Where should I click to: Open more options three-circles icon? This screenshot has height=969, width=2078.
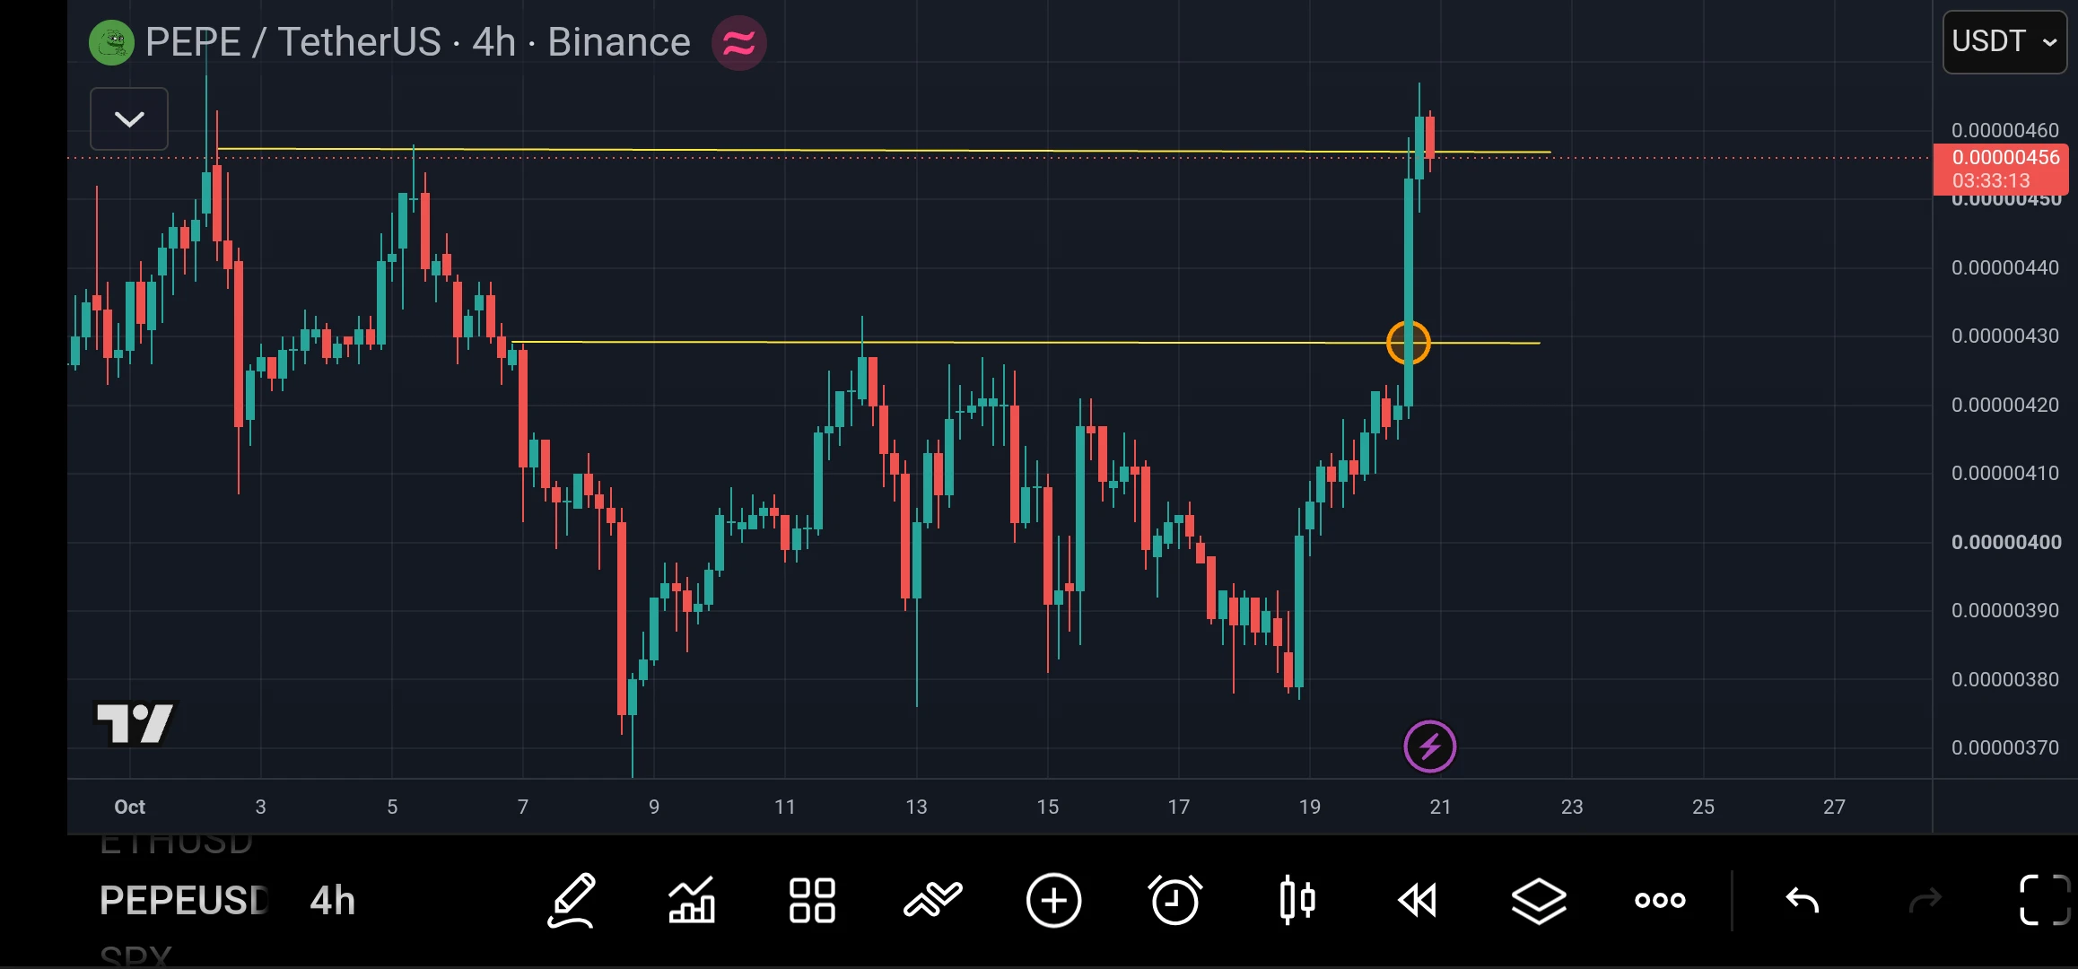click(1660, 900)
